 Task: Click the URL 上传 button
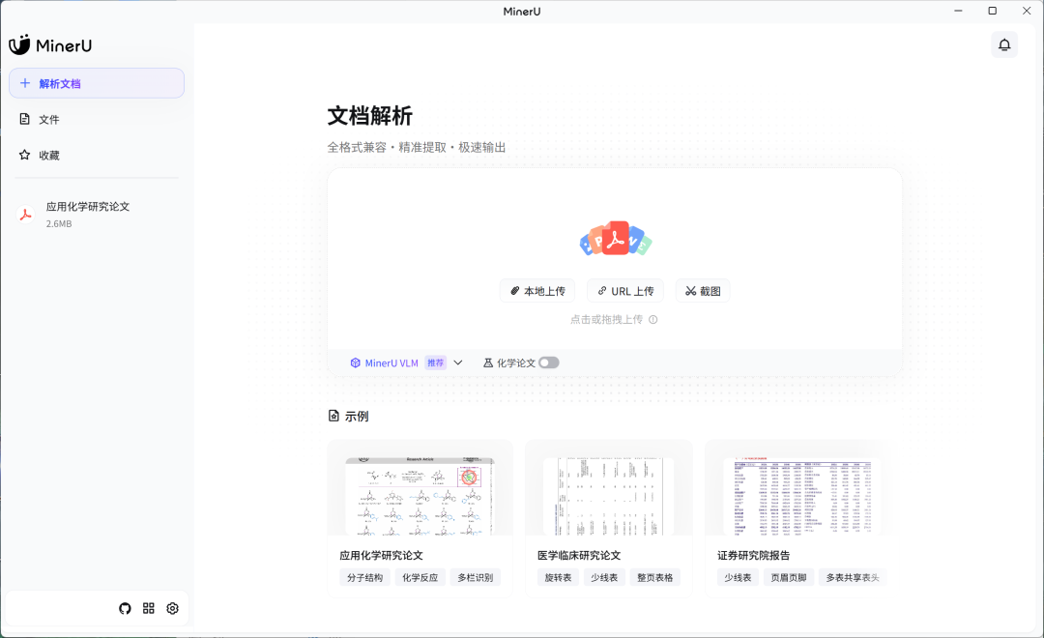pos(625,291)
